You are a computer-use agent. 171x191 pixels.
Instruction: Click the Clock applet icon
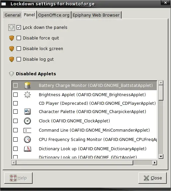(x=27, y=121)
